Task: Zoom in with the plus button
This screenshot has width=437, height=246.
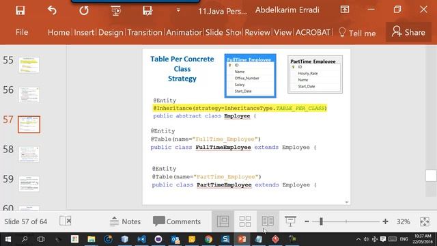Action: [385, 221]
